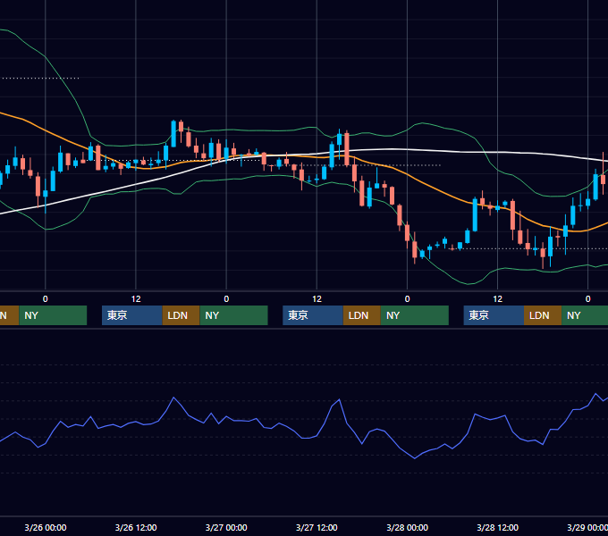
Task: Select the LDN session bar for 3/27
Action: coord(362,315)
